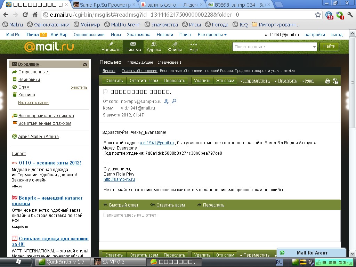Open the Импортированн... bookmarks folder
Screen dimensions: 356x267
pos(276,25)
